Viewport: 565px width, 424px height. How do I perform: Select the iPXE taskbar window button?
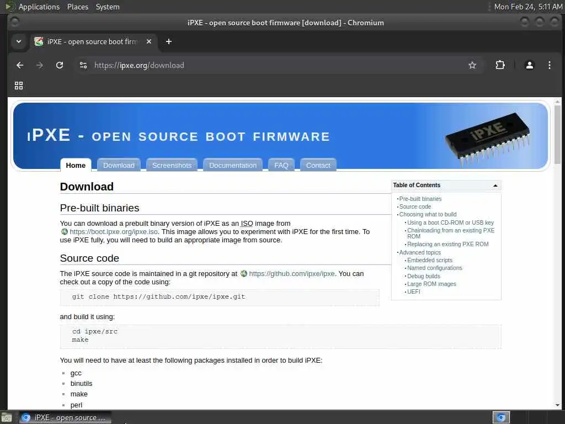(65, 417)
